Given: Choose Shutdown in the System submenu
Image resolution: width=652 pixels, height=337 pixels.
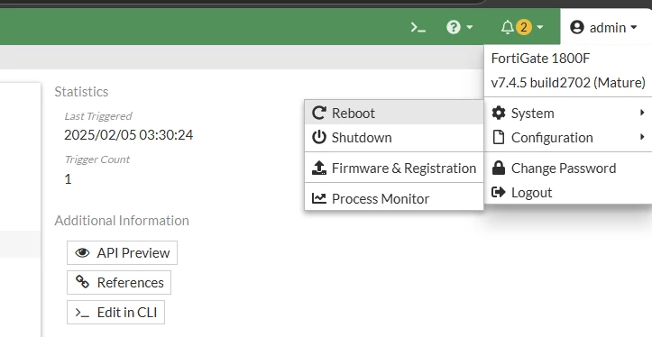Looking at the screenshot, I should click(x=394, y=137).
